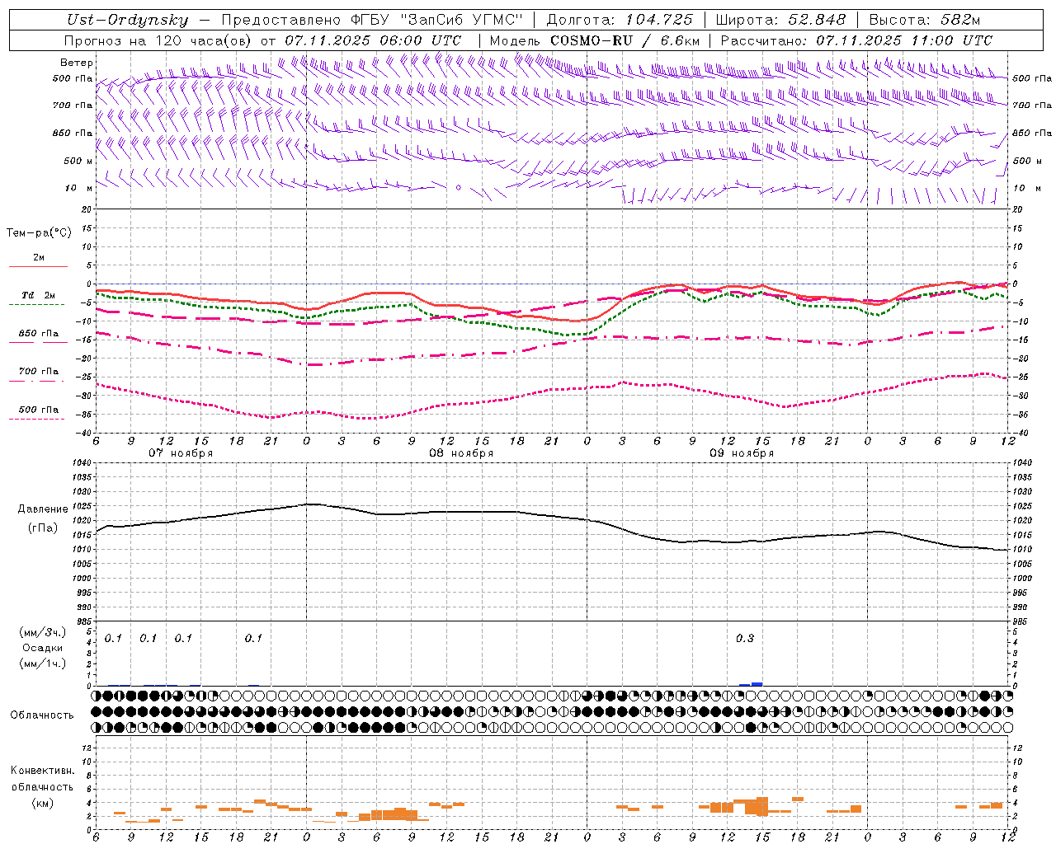Select the 'Td 2м' dew point legend entry
The image size is (1056, 844).
[x=39, y=295]
